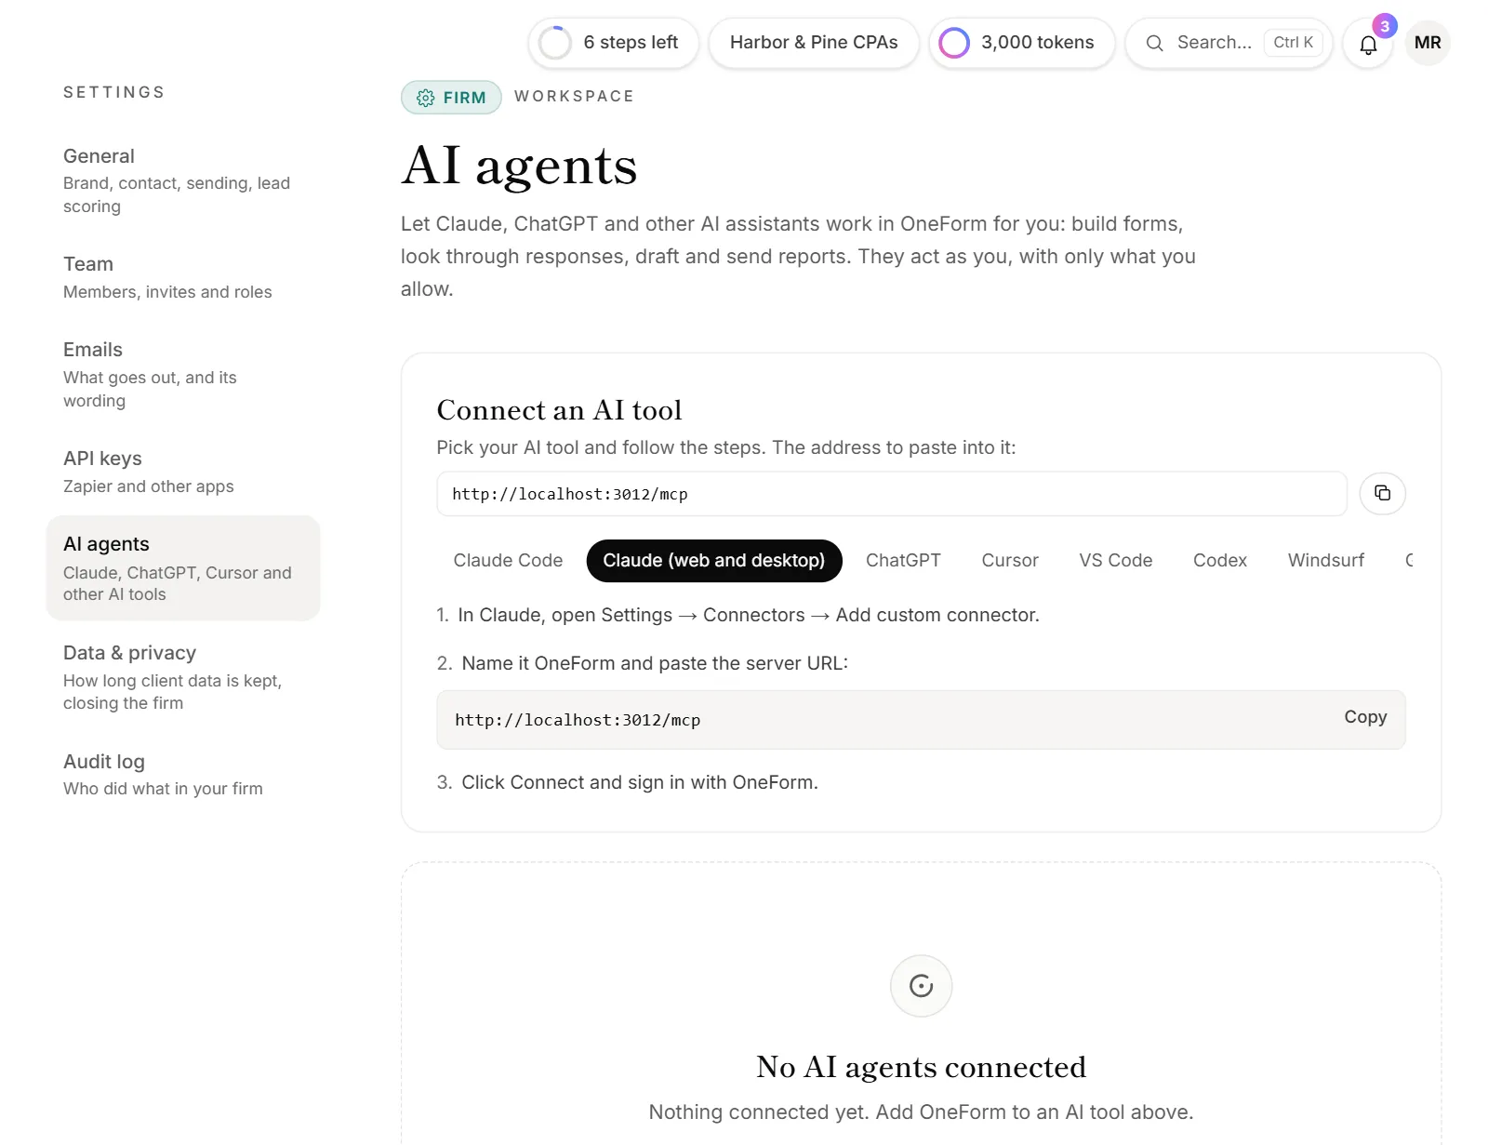This screenshot has width=1488, height=1145.
Task: Click the copy icon beside the address field
Action: tap(1382, 493)
